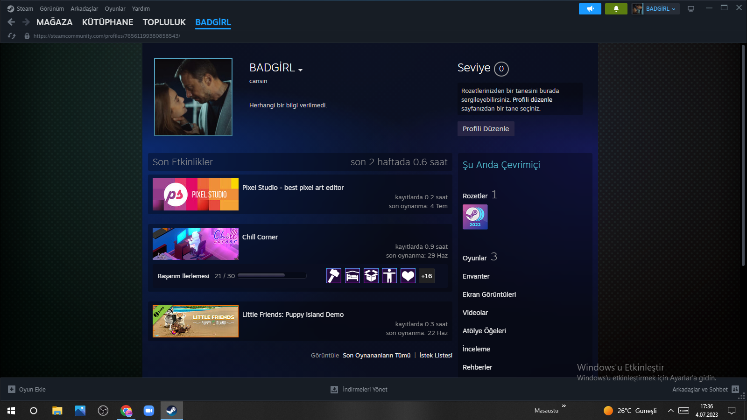
Task: Go forward with the right arrow
Action: pos(26,22)
